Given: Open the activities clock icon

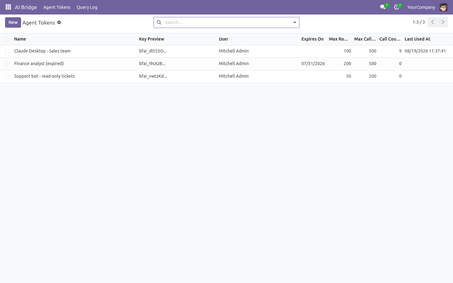Looking at the screenshot, I should point(397,7).
